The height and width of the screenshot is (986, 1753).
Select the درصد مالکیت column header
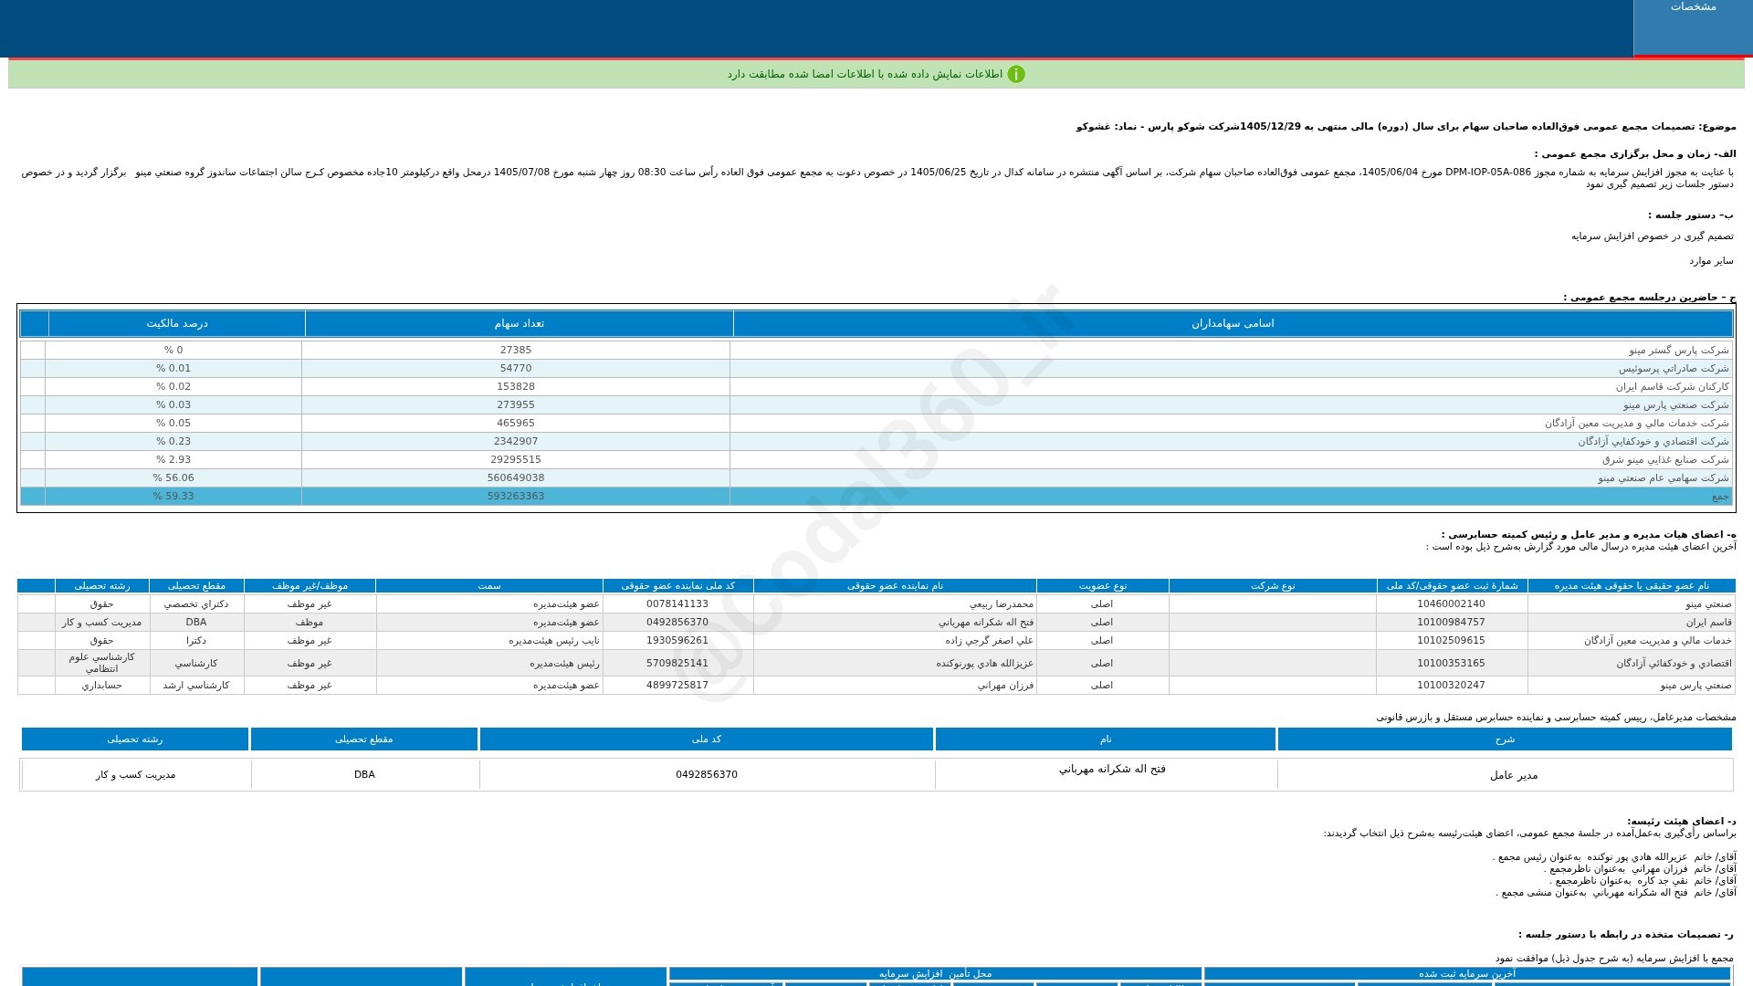177,323
